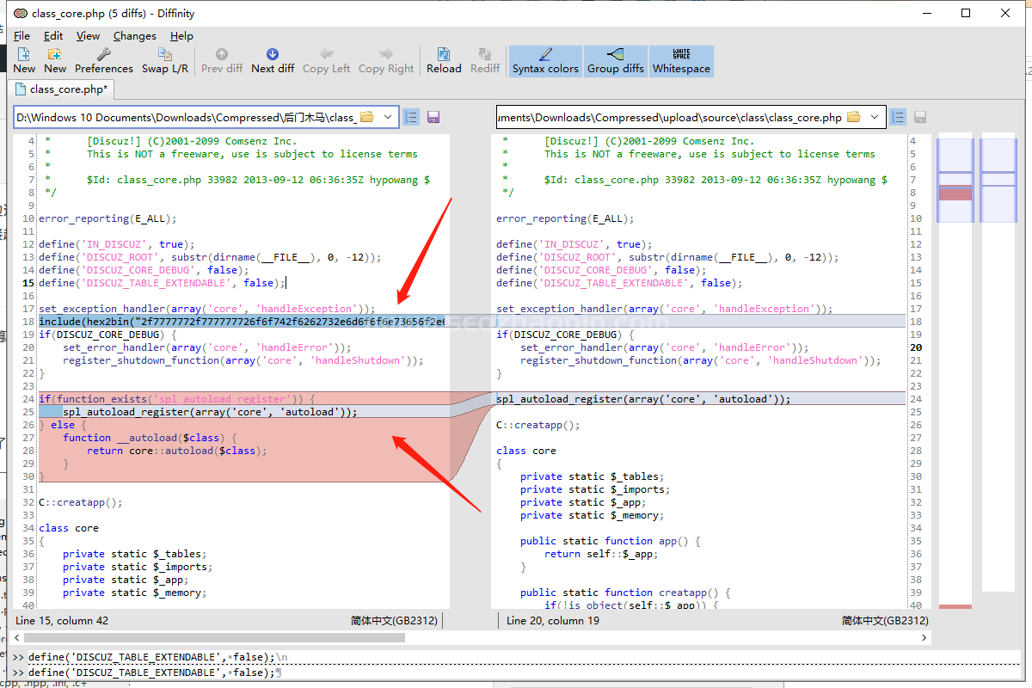
Task: Click the right pane line numbers icon
Action: 898,117
